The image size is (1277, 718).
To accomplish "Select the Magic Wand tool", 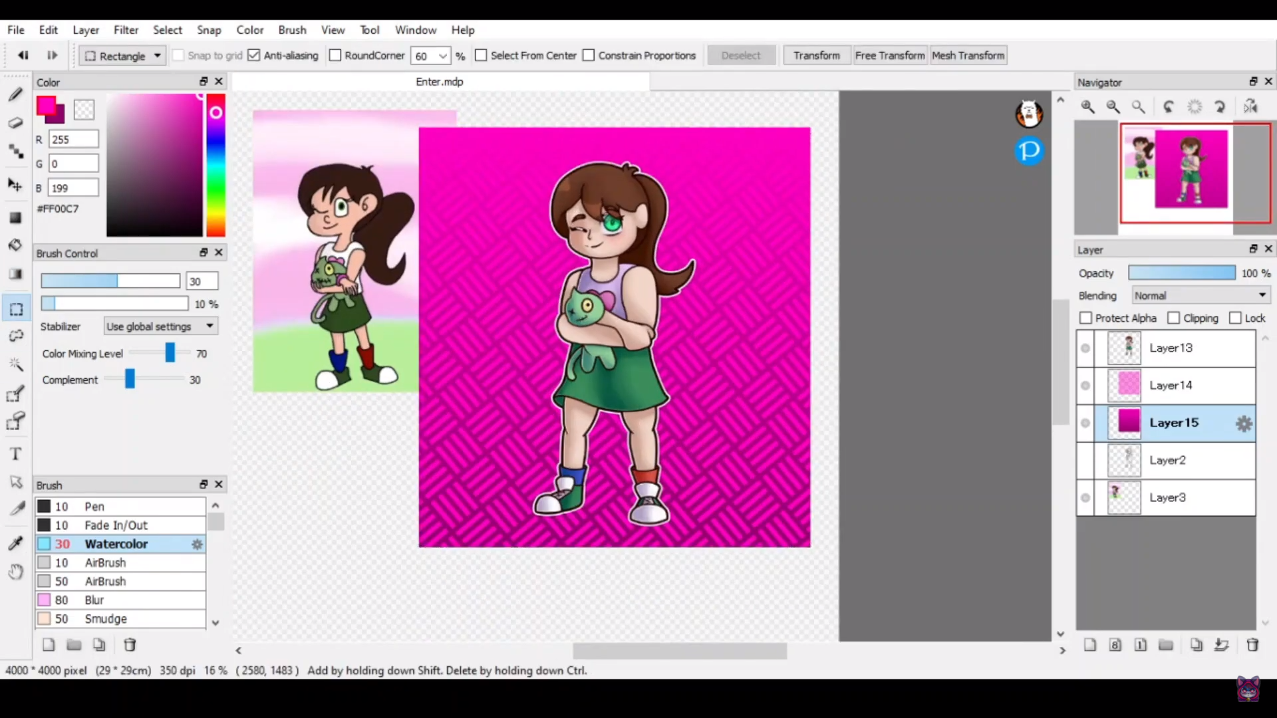I will 15,364.
